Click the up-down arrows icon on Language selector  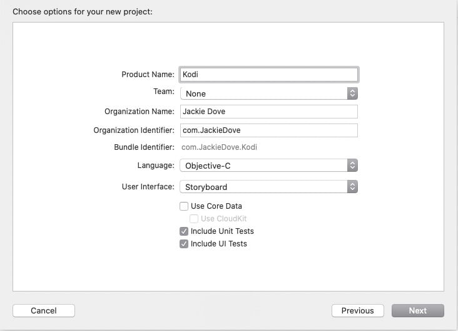(x=352, y=165)
